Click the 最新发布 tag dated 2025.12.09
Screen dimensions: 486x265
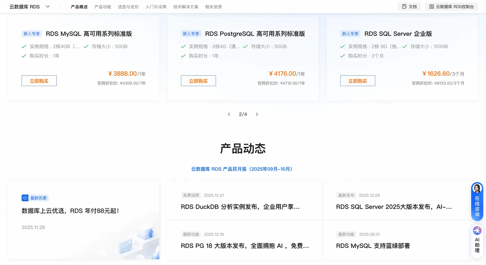[x=346, y=195]
